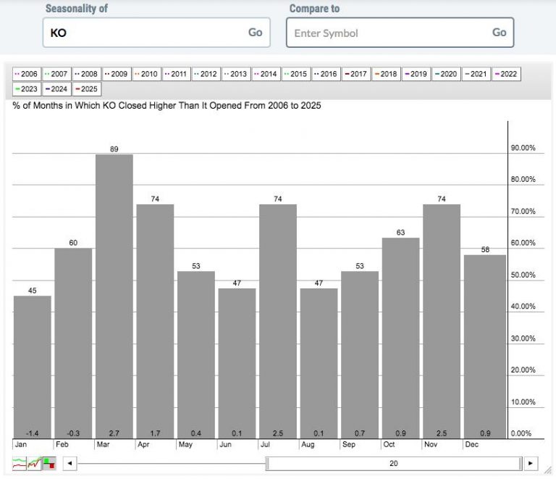Select the same-scale line chart icon
This screenshot has height=479, width=556.
click(34, 463)
